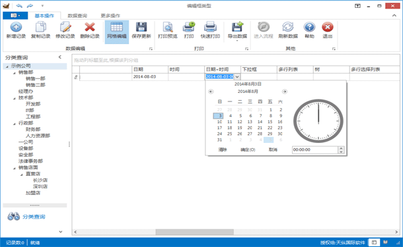
Task: Click the horizontal scrollbar thumb
Action: [194, 232]
